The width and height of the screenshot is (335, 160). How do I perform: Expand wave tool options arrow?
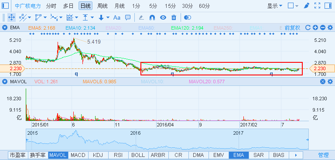(x=61, y=17)
